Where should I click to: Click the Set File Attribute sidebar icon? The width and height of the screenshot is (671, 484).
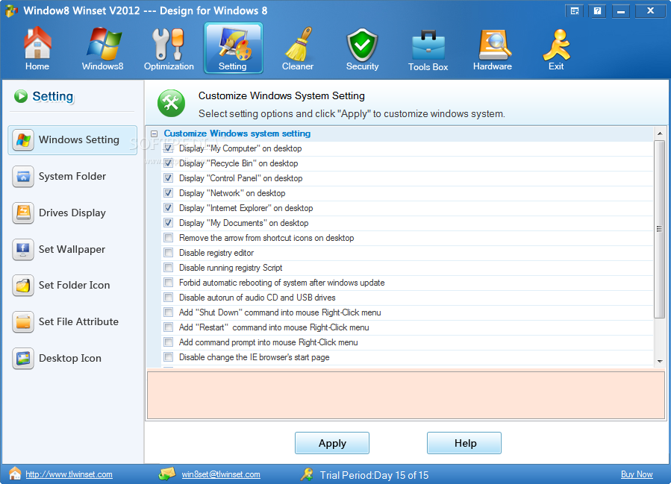[23, 322]
